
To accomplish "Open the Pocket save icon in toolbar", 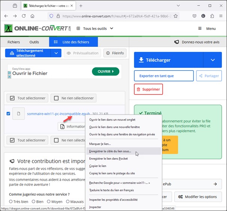I will [194, 16].
